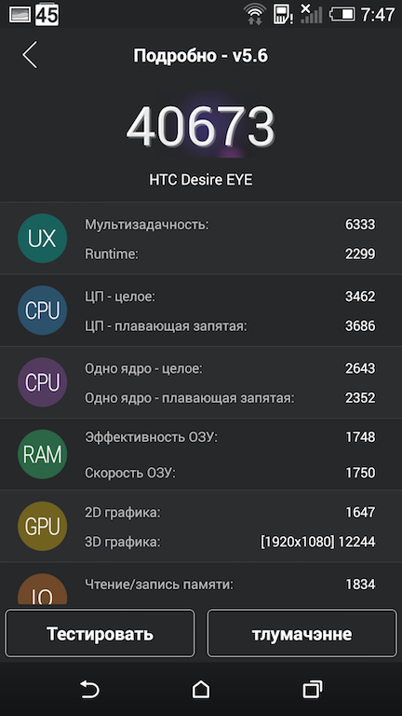Select the Скорость ОЗУ result row
Image resolution: width=402 pixels, height=716 pixels.
(x=230, y=472)
